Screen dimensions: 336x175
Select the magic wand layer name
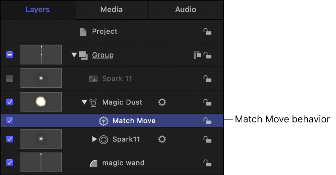coord(123,163)
